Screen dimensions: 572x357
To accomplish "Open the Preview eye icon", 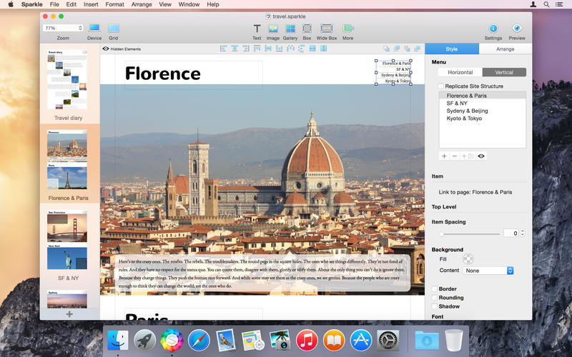I will (516, 29).
